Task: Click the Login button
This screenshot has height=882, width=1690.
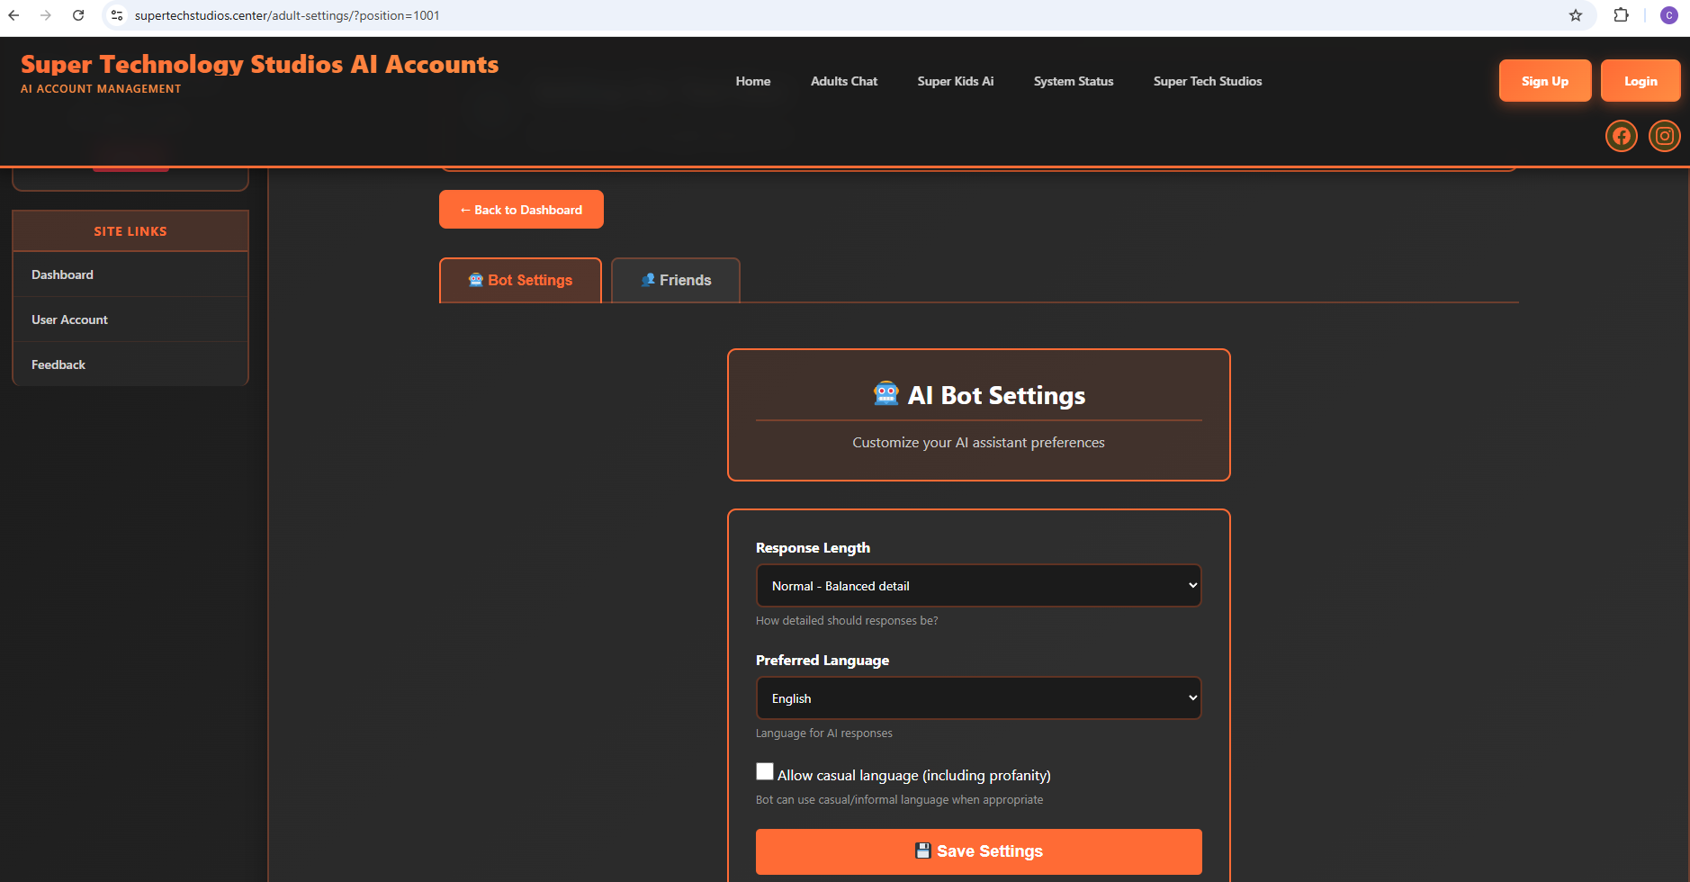Action: [1641, 81]
